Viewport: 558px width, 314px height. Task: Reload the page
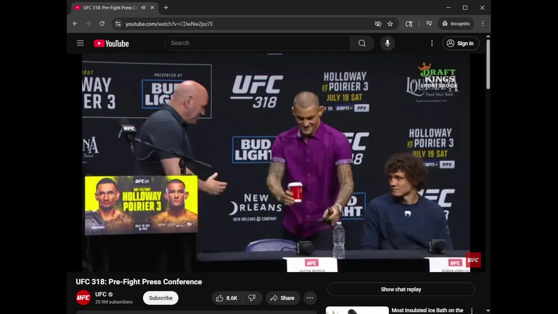pyautogui.click(x=102, y=24)
